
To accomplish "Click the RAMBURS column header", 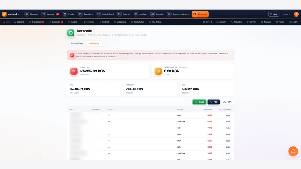I will click(208, 109).
